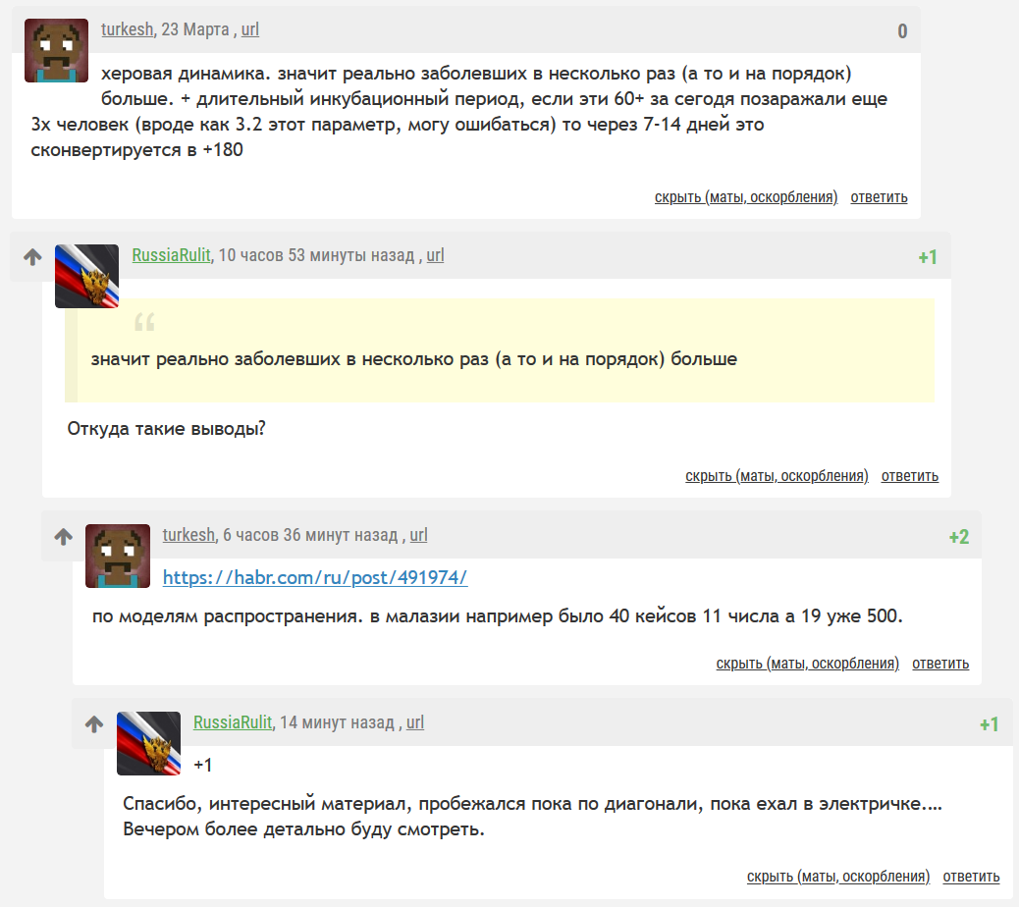This screenshot has width=1019, height=907.
Task: Click 'ответить' under the last RussiaRulit comment
Action: pyautogui.click(x=972, y=877)
